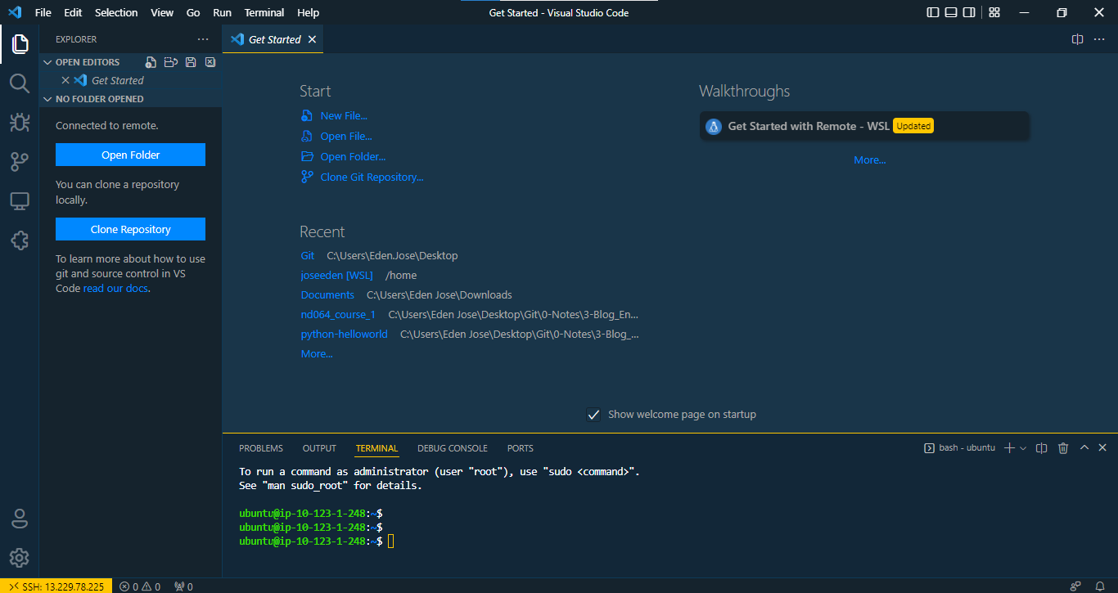Viewport: 1118px width, 593px height.
Task: Click the Clone Git Repository link
Action: click(372, 177)
